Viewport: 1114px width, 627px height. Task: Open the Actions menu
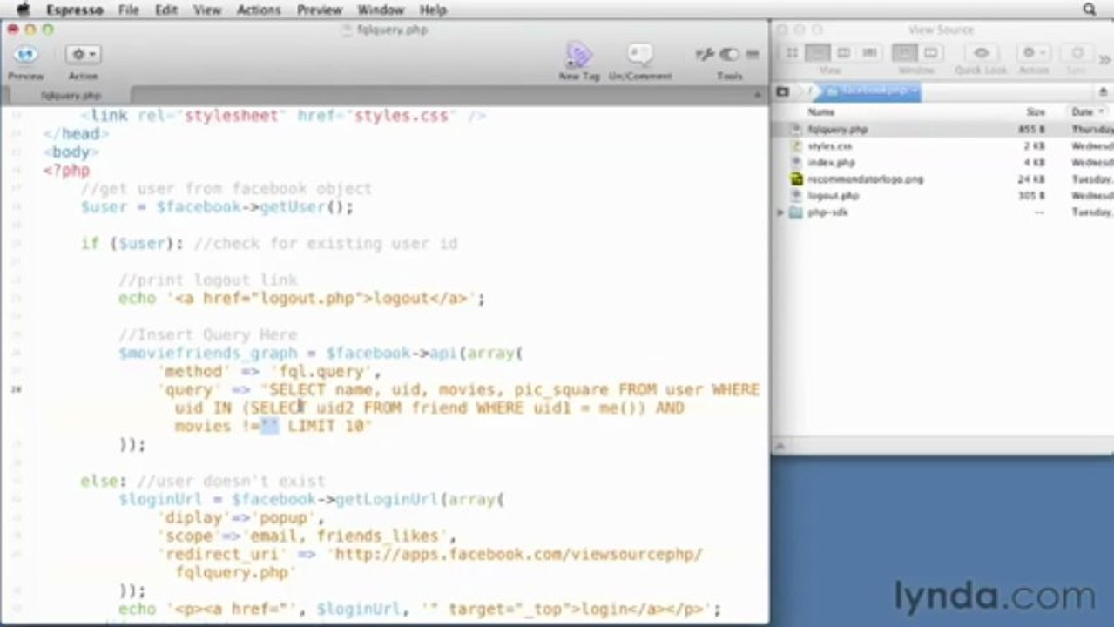click(258, 10)
